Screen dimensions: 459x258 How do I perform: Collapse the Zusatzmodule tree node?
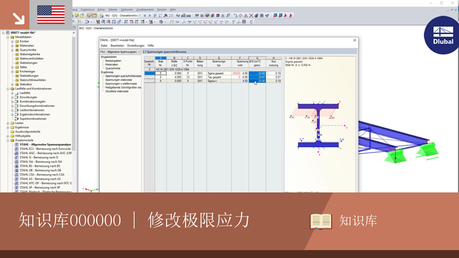pos(8,140)
